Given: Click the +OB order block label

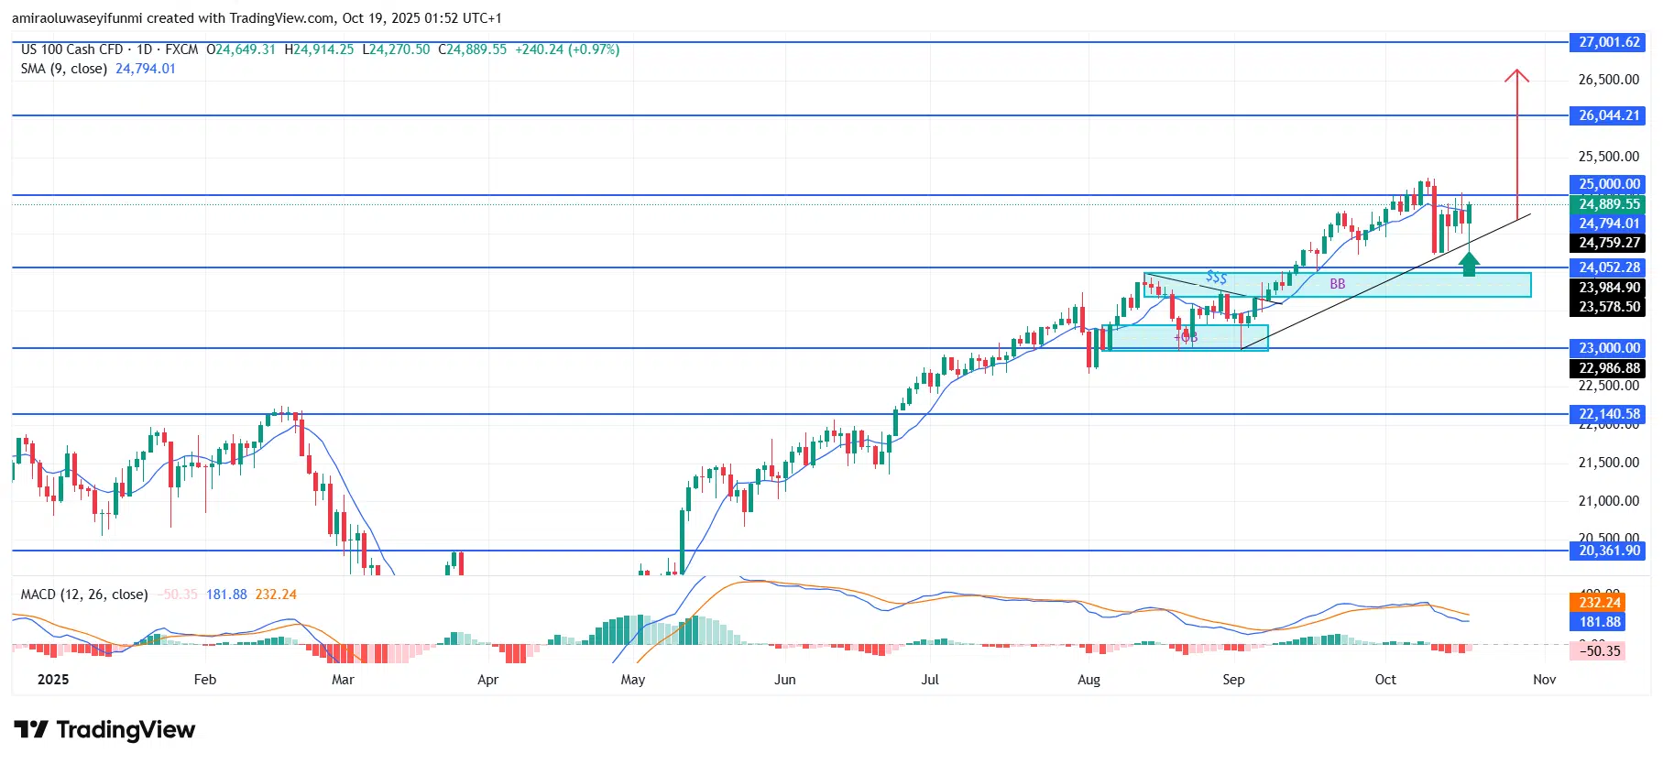Looking at the screenshot, I should [x=1186, y=337].
